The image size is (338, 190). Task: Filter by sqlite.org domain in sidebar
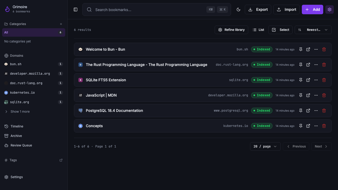click(x=34, y=102)
